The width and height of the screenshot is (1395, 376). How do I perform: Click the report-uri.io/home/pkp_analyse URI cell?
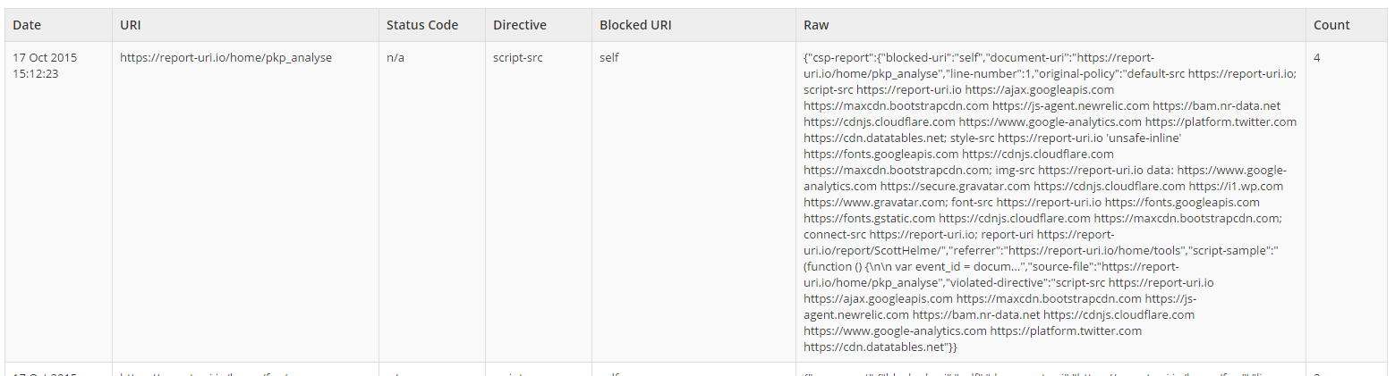(x=225, y=58)
